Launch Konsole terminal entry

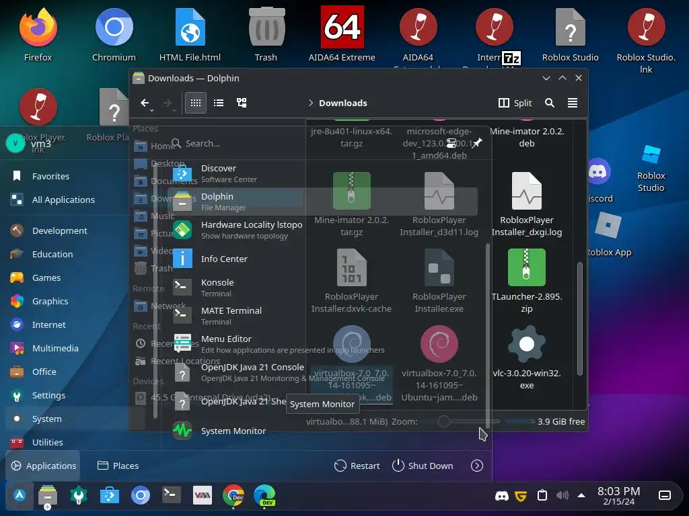click(323, 288)
